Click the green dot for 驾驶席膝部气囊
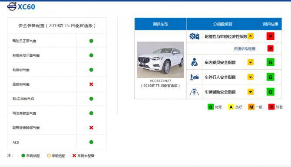 coord(91,113)
